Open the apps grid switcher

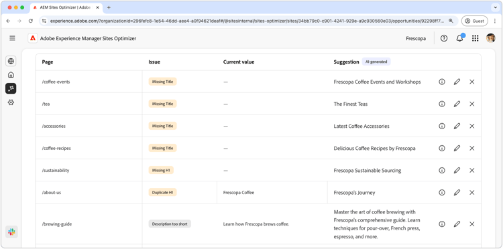click(x=476, y=38)
